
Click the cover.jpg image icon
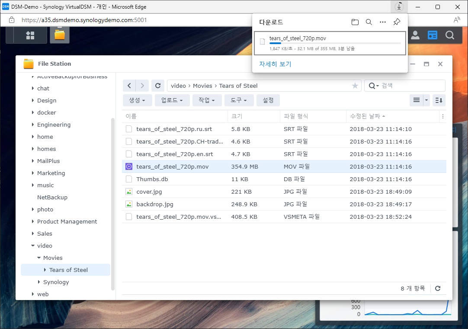coord(129,192)
